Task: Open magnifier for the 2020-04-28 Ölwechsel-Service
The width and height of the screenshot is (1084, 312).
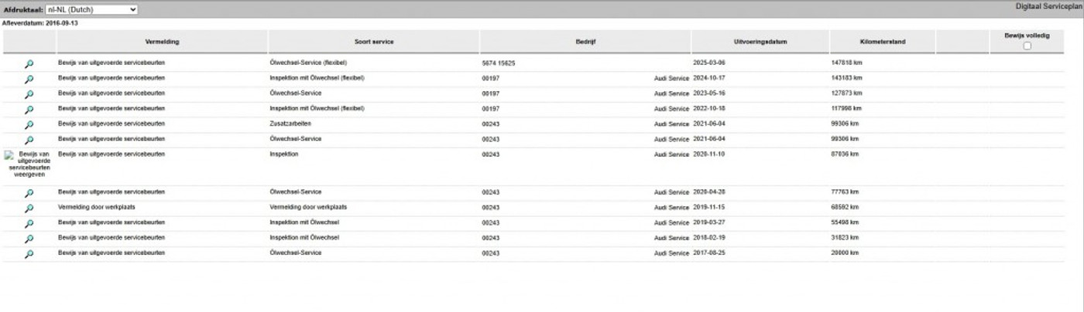Action: point(29,193)
